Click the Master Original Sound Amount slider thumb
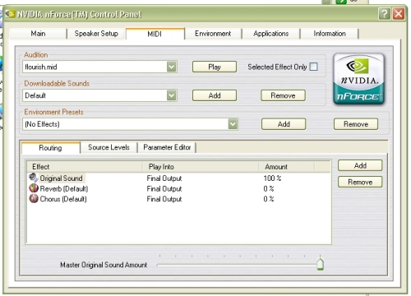 pyautogui.click(x=320, y=264)
